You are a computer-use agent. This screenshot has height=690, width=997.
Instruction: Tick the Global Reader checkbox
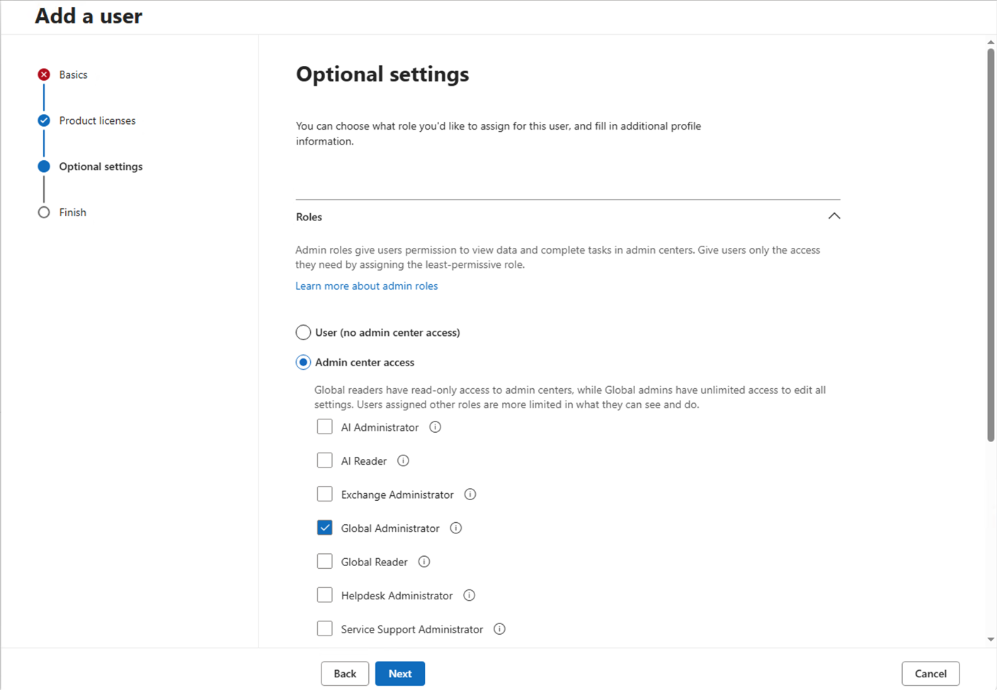(324, 561)
